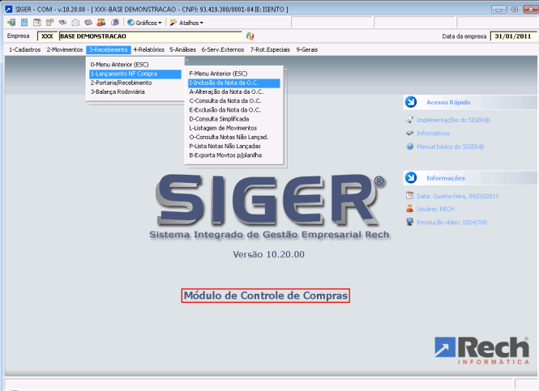
Task: Click the green exit door toolbar icon
Action: click(x=11, y=23)
